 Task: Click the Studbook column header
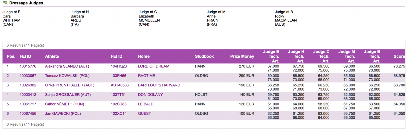(204, 56)
